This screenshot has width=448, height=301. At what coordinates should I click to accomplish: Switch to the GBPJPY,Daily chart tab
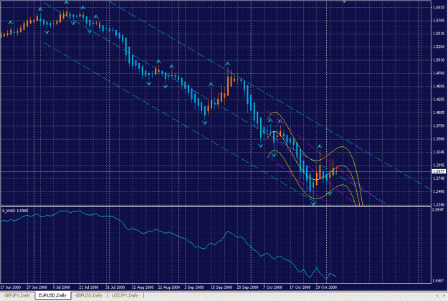(17, 295)
